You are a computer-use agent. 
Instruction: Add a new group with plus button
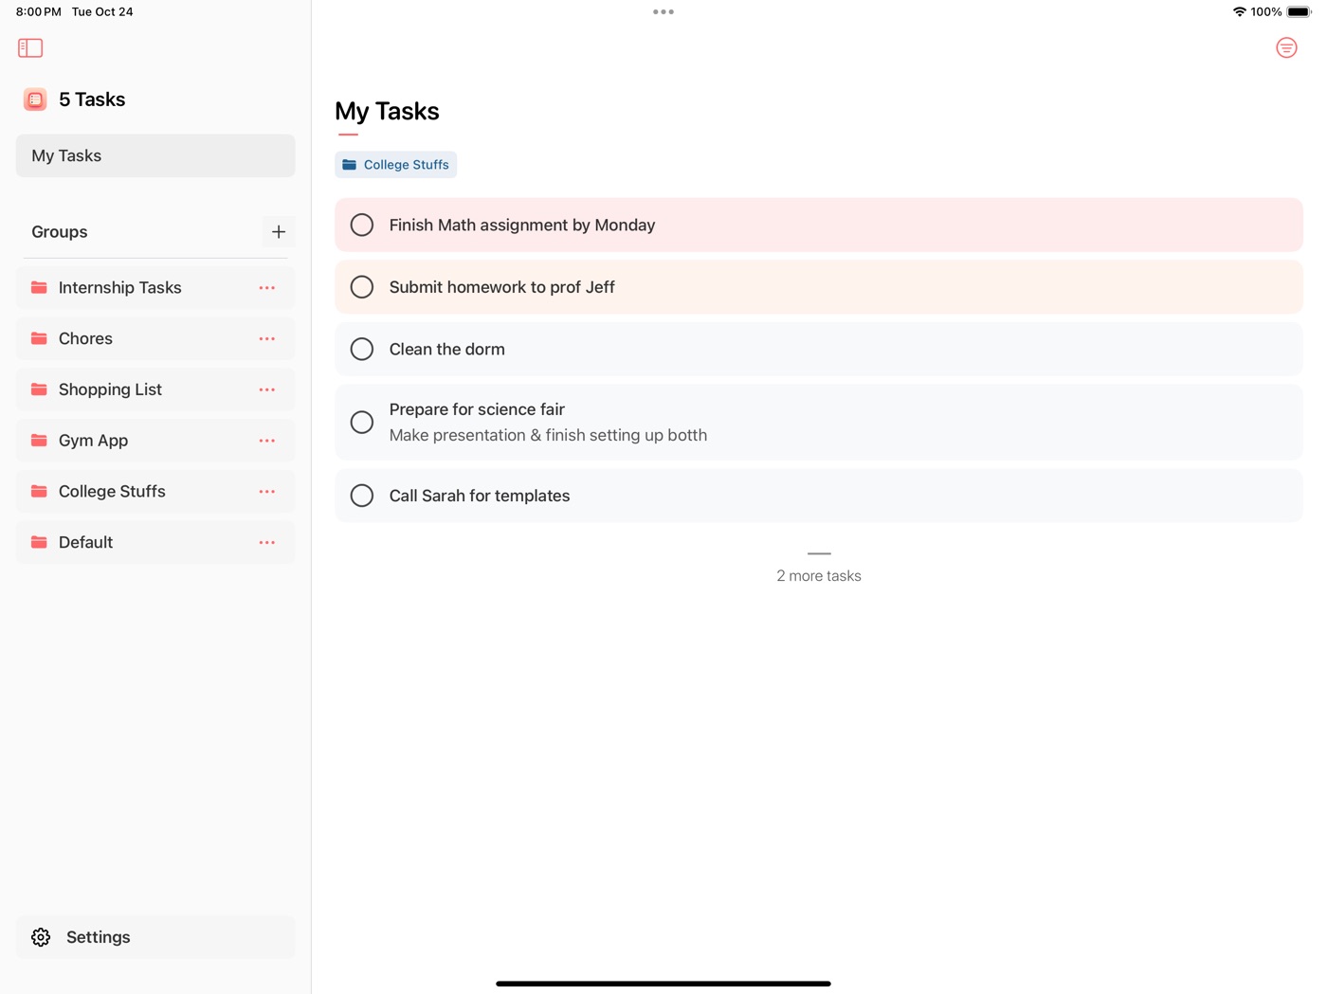tap(279, 232)
